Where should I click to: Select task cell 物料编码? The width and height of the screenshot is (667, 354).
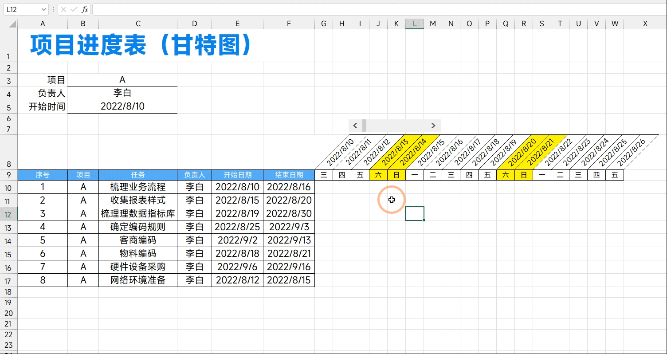pyautogui.click(x=138, y=254)
